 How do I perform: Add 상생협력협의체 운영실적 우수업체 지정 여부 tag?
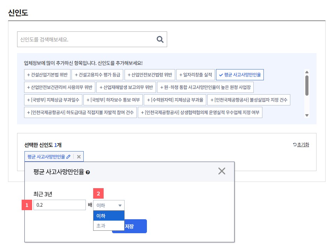coord(200,112)
